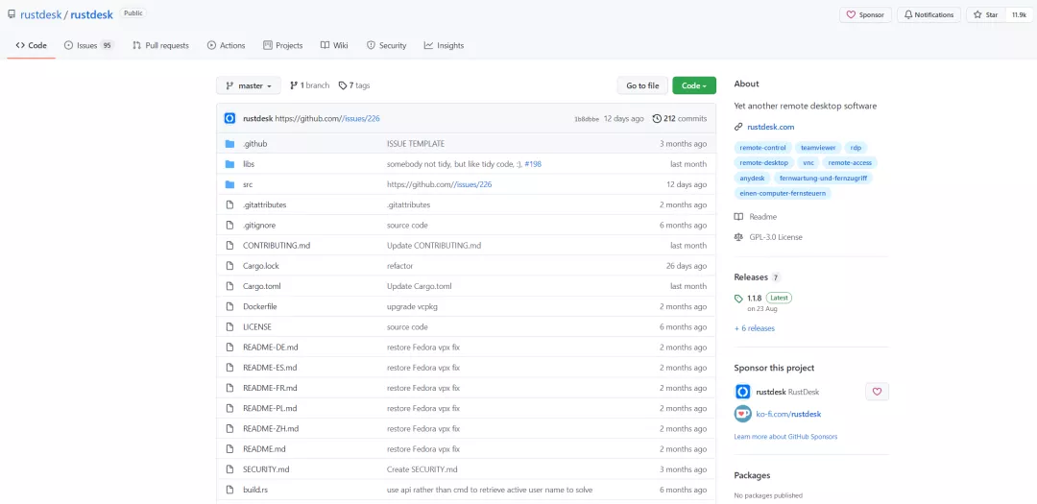Click the rustdesk avatar in latest commit

(230, 118)
